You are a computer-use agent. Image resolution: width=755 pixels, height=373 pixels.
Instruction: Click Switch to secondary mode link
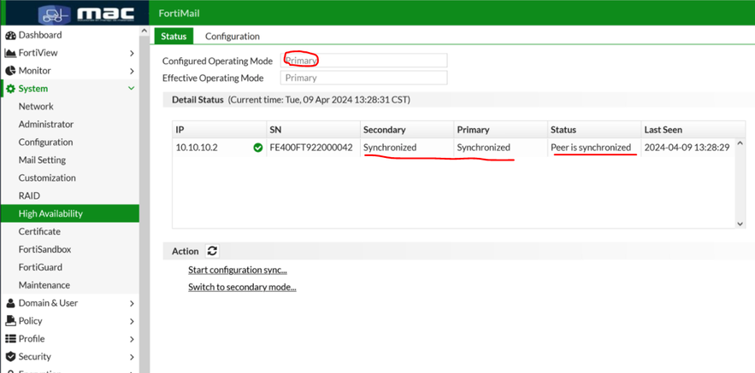point(242,288)
